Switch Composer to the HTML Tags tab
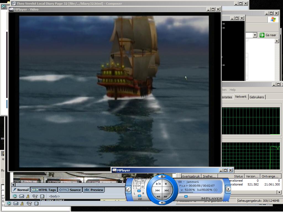Screen dimensions: 283x212 (x=44, y=190)
